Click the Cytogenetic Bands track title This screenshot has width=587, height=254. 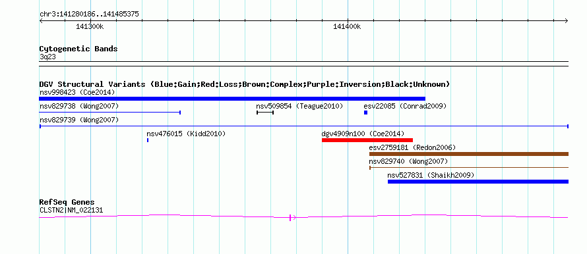[78, 49]
